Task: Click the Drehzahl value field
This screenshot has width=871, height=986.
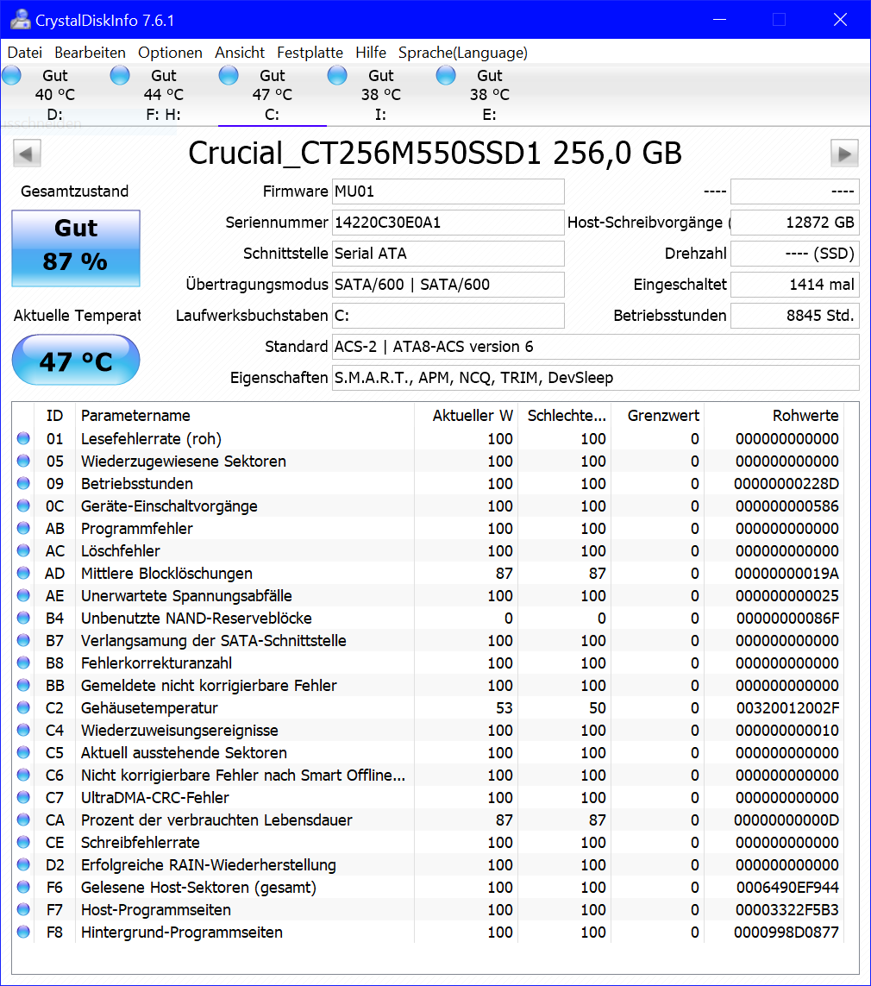Action: click(795, 254)
